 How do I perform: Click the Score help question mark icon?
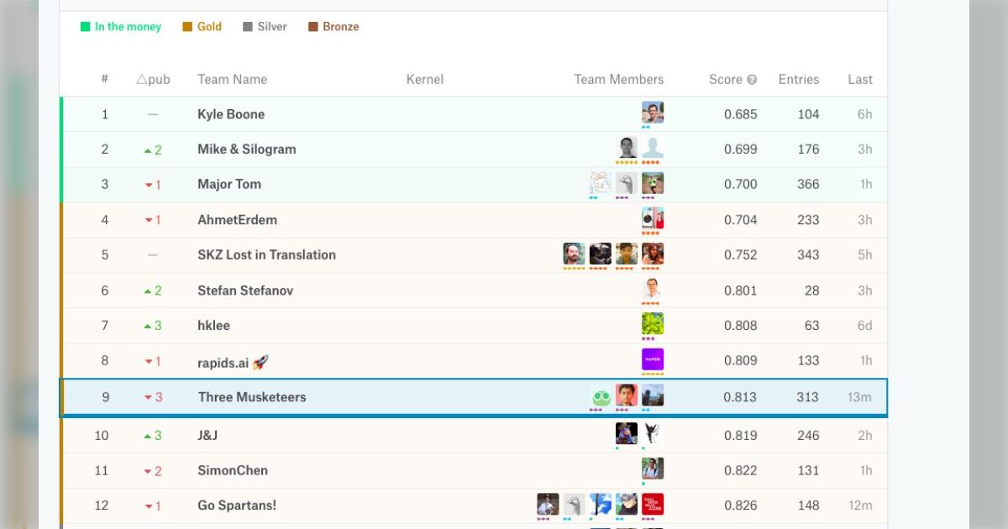[752, 80]
